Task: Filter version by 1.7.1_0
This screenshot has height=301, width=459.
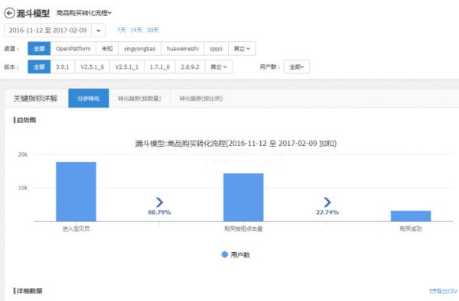Action: coord(160,67)
